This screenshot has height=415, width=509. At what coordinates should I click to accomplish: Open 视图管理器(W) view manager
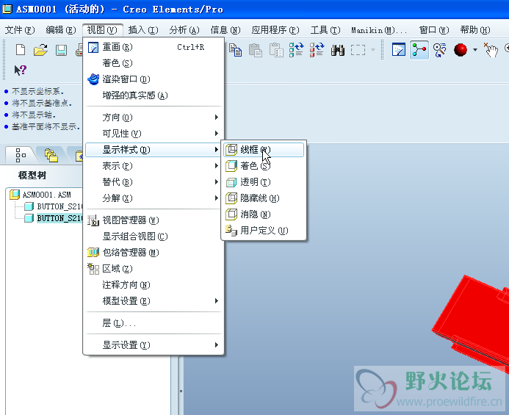pyautogui.click(x=154, y=220)
